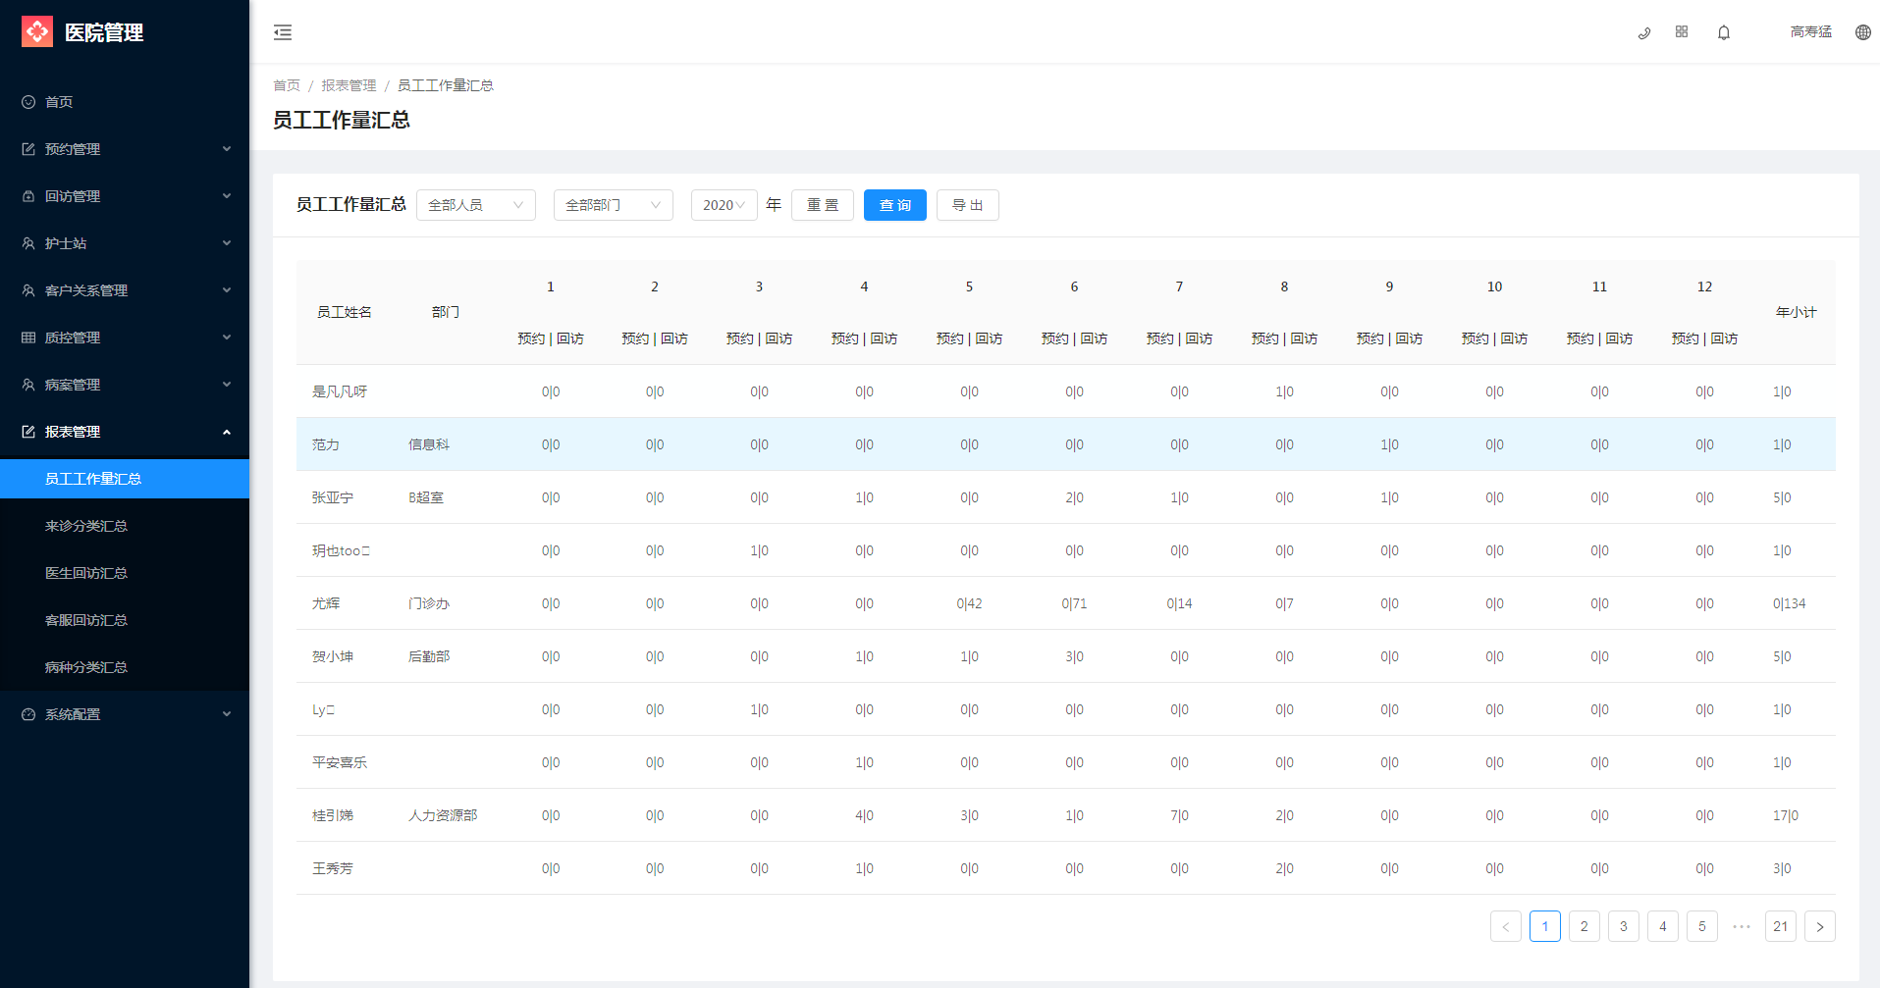Click the 报表管理 icon in the sidebar
Viewport: 1880px width, 988px height.
point(28,432)
